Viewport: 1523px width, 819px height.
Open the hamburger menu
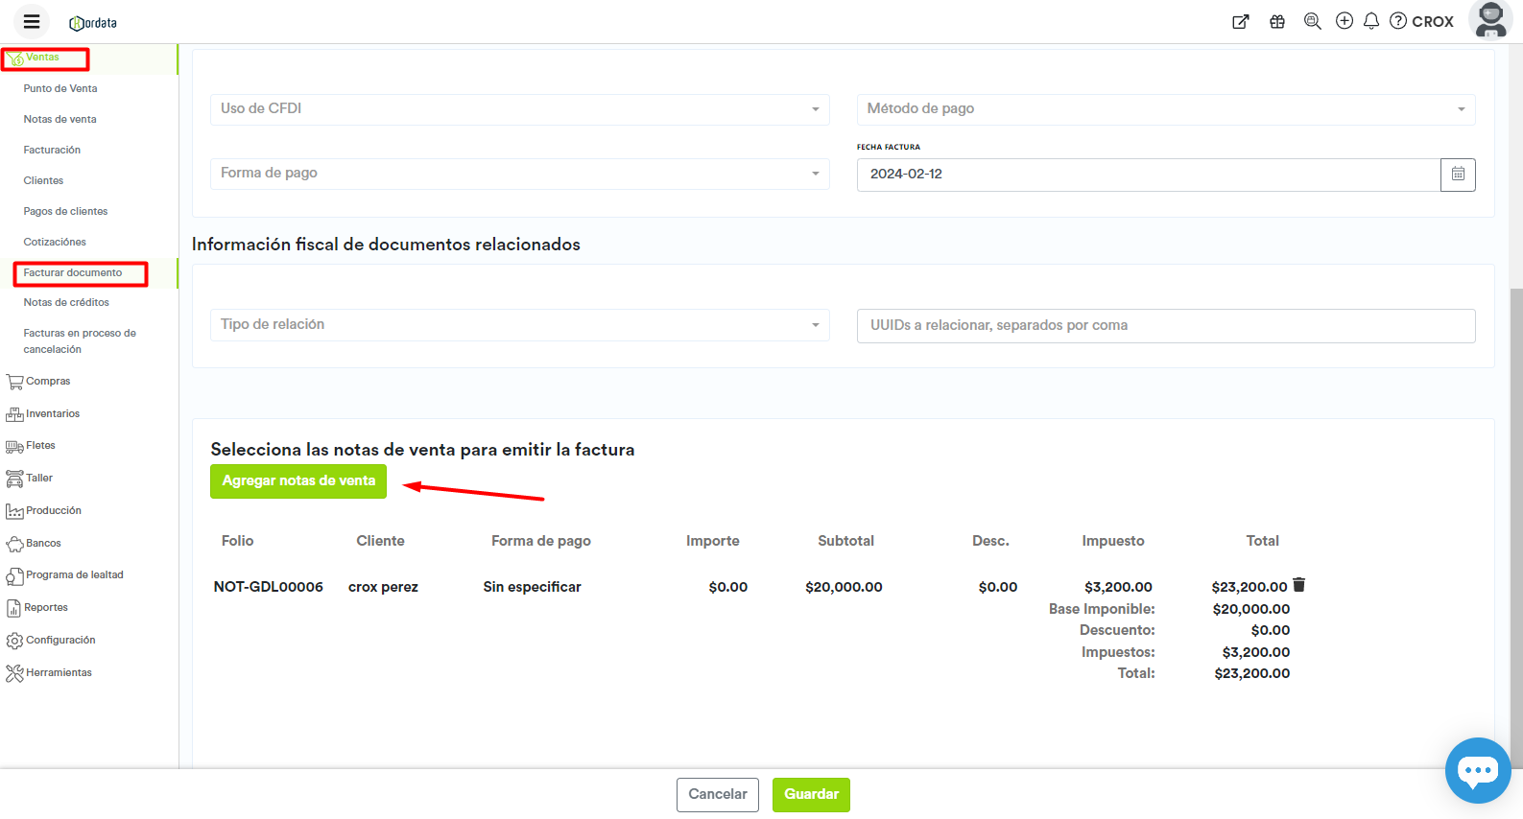[x=32, y=21]
